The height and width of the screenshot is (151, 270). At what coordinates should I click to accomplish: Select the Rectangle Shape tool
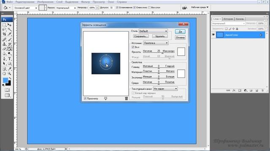(x=9, y=64)
